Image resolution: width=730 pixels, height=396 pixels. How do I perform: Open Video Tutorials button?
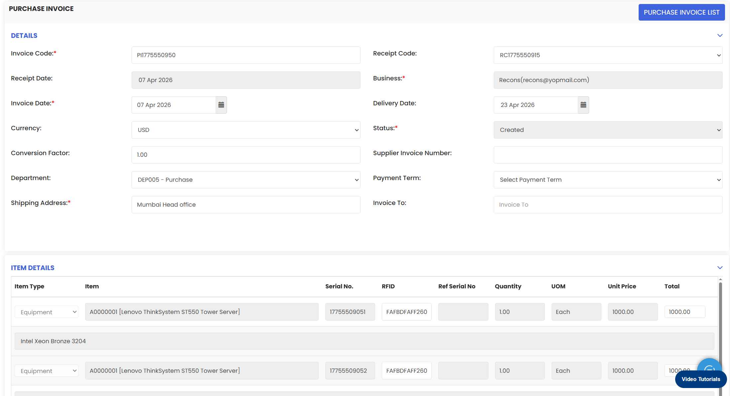coord(700,379)
